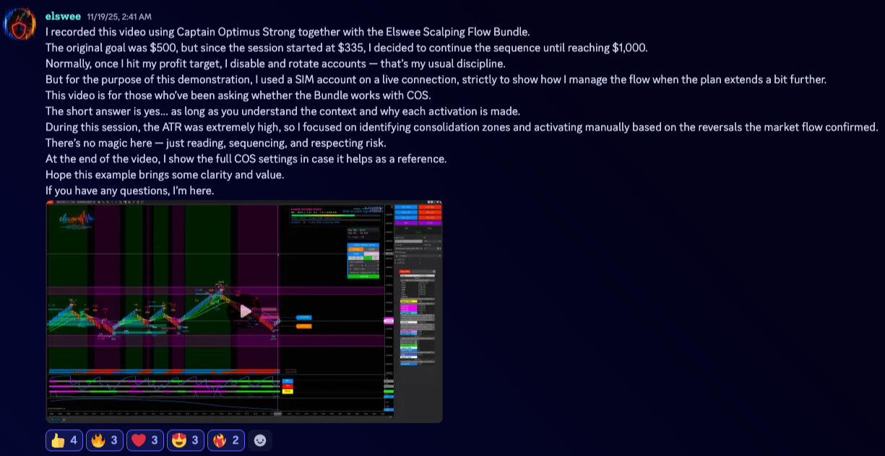Toggle the thumbs up reaction

[64, 440]
